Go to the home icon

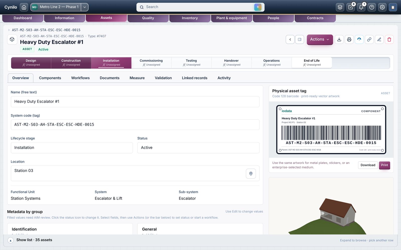tap(24, 7)
